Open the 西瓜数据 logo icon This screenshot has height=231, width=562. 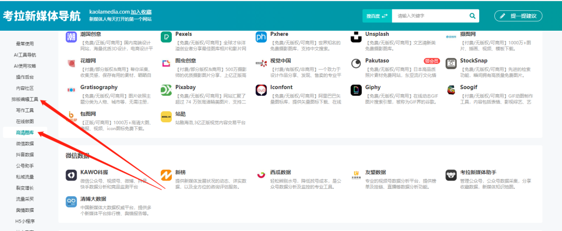261,175
